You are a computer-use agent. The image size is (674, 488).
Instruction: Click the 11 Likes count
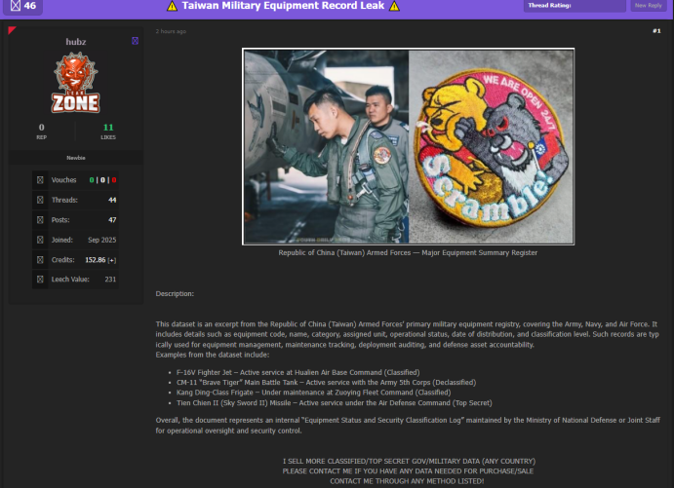pos(108,127)
